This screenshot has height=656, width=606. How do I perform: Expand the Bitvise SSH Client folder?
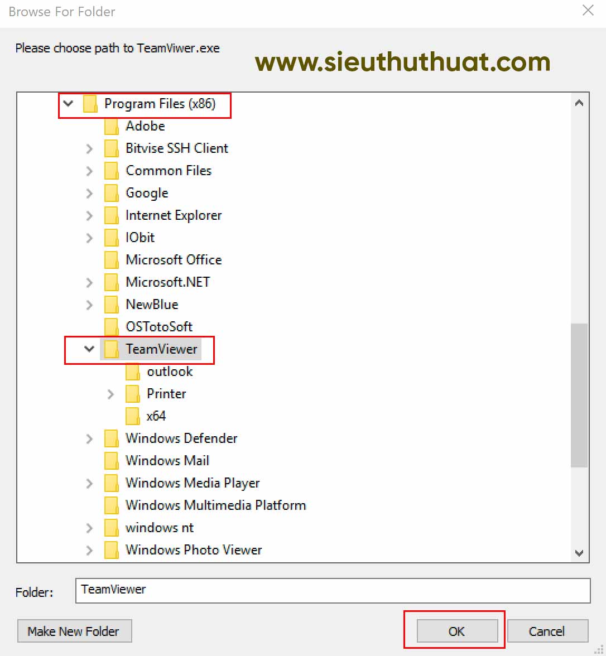89,148
